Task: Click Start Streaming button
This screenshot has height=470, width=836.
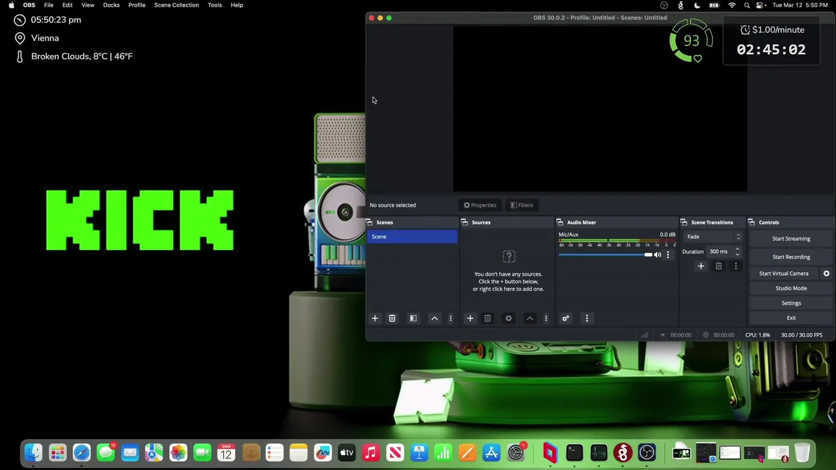Action: pyautogui.click(x=791, y=239)
